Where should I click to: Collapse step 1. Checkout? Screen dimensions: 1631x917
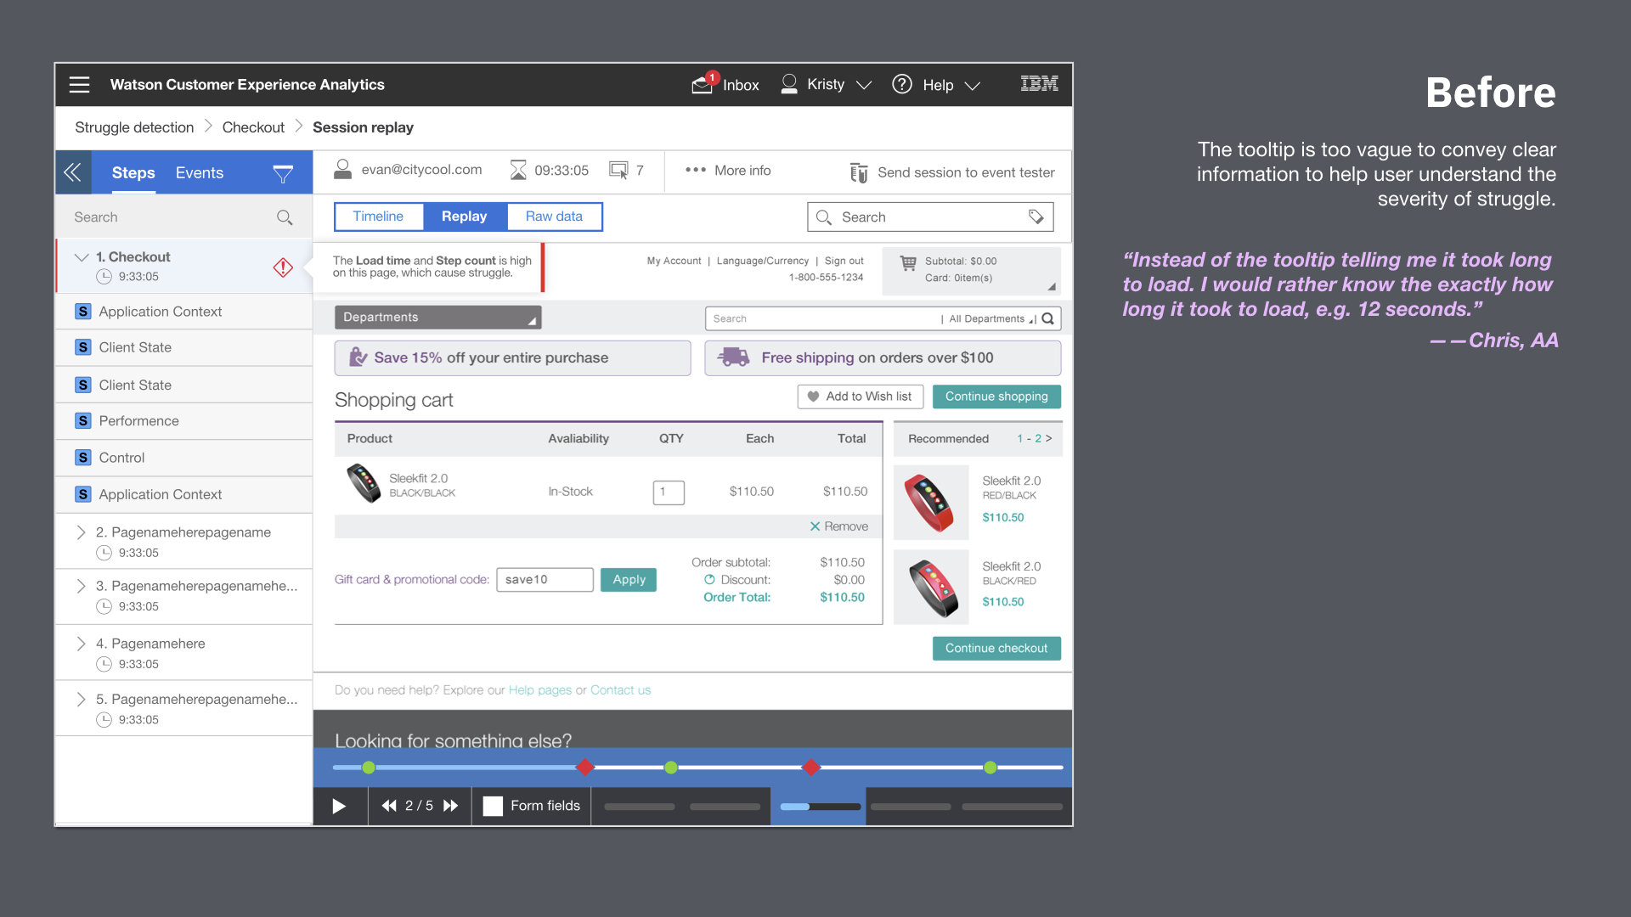pyautogui.click(x=82, y=256)
